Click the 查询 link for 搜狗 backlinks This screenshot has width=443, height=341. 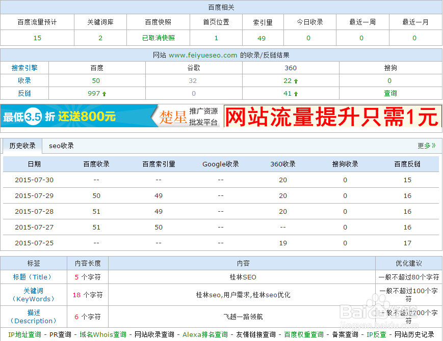[389, 93]
